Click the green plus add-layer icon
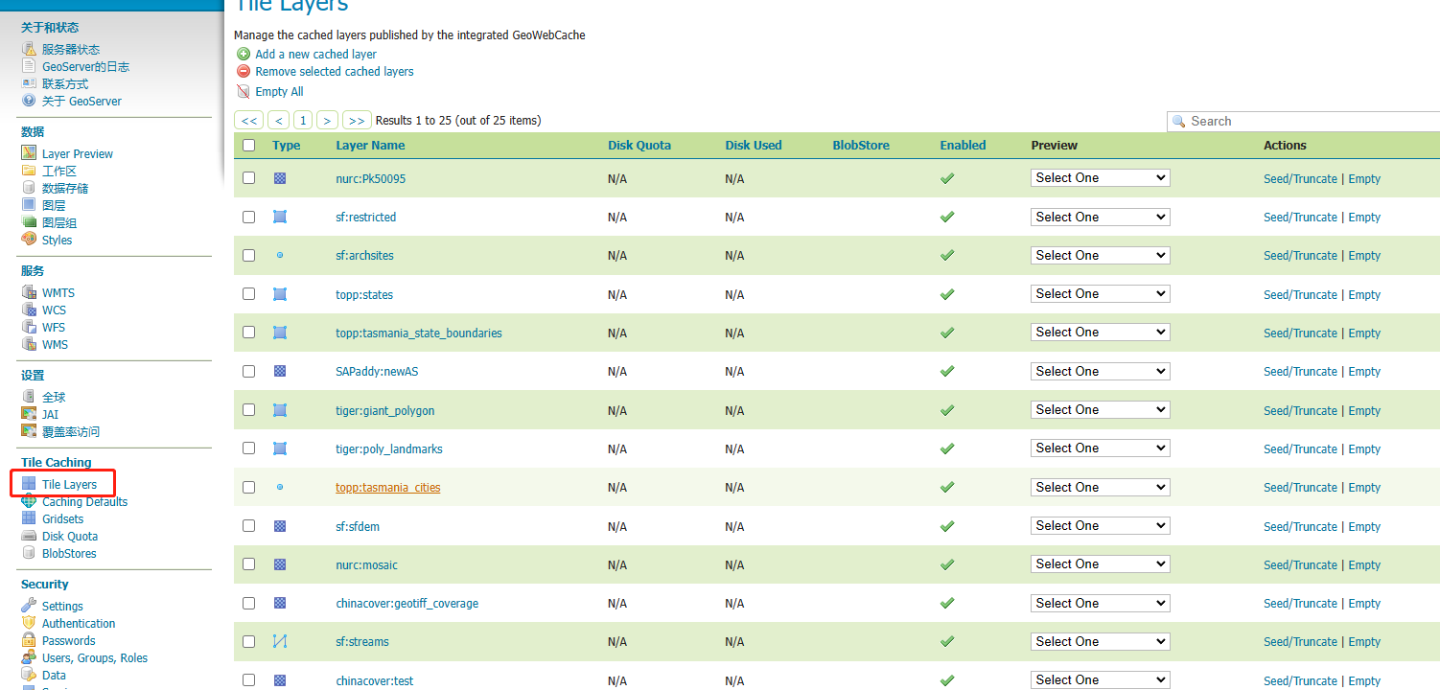Screen dimensions: 1440x690 tap(244, 54)
